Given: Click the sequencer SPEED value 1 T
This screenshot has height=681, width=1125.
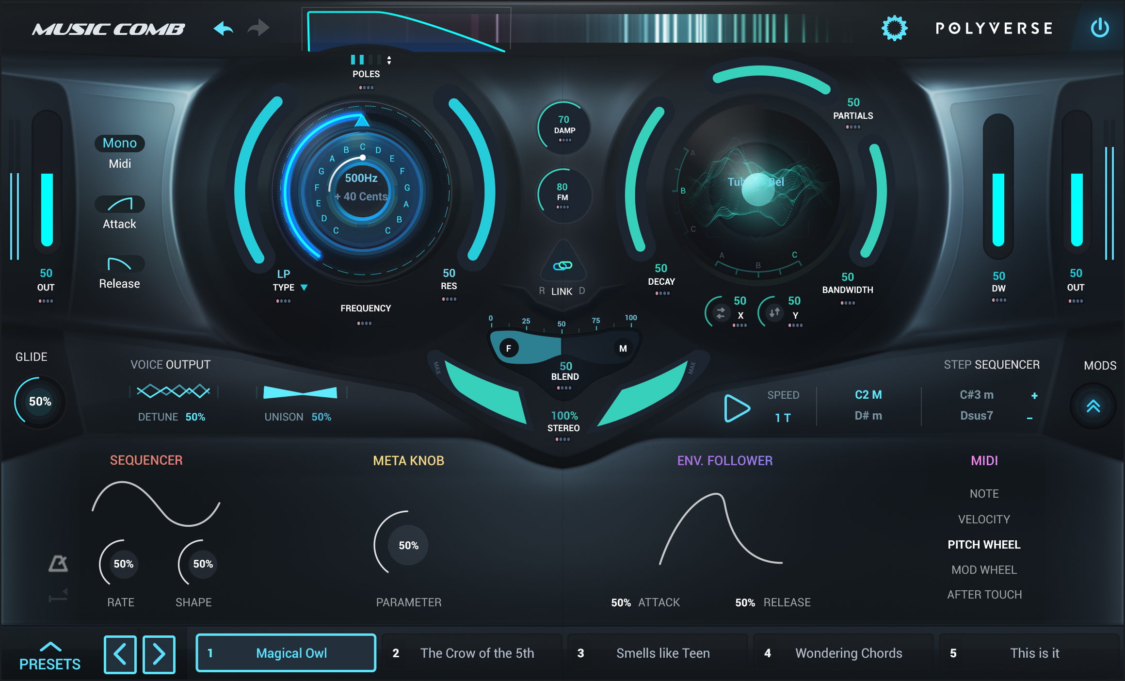Looking at the screenshot, I should pos(783,418).
